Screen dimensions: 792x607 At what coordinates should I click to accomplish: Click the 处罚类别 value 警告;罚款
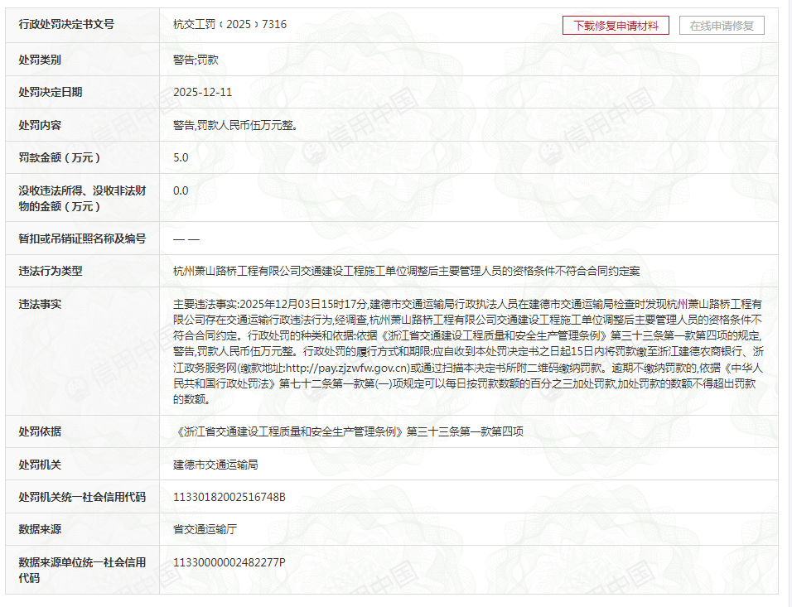point(196,60)
